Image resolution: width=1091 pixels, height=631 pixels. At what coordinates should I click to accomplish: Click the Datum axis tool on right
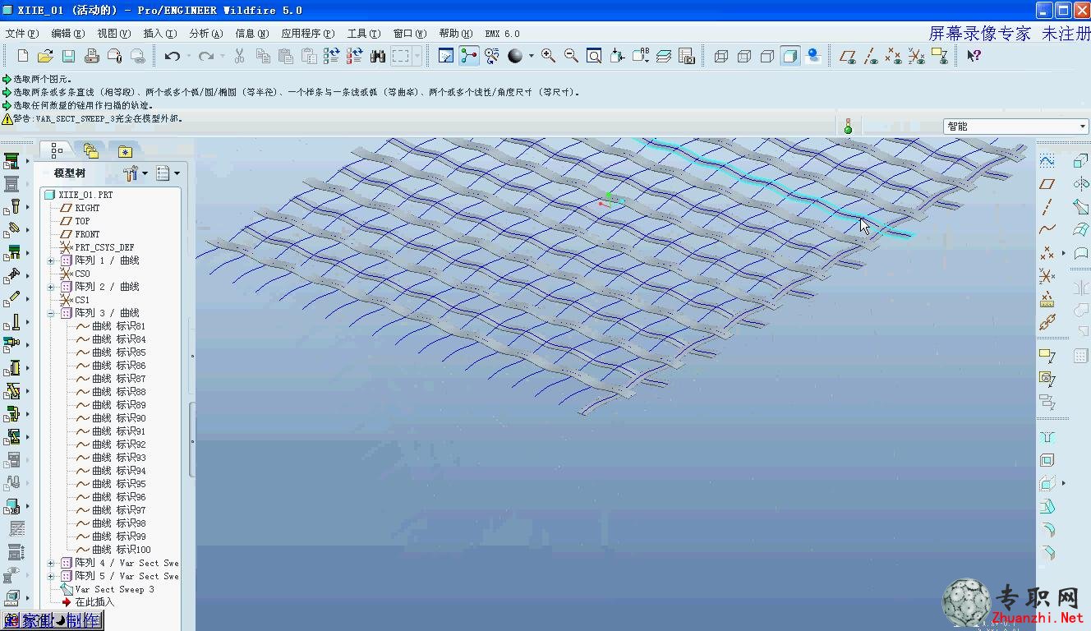(1047, 206)
